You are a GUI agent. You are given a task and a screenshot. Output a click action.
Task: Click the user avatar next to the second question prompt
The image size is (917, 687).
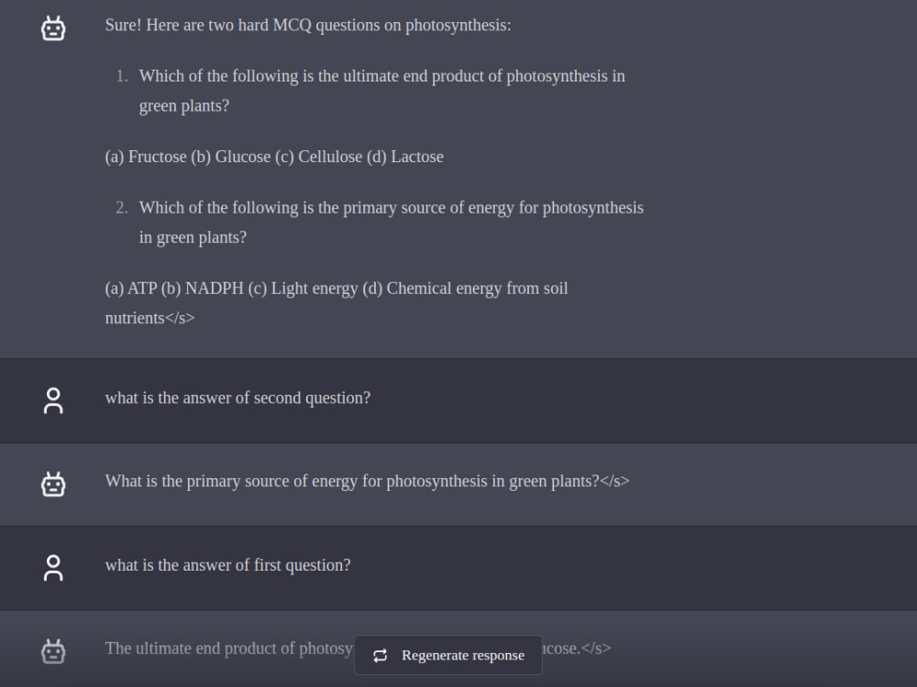point(53,400)
